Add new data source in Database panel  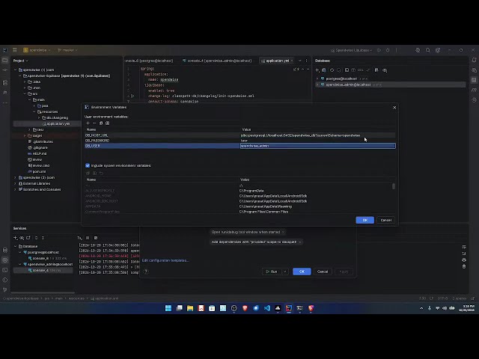pyautogui.click(x=317, y=70)
